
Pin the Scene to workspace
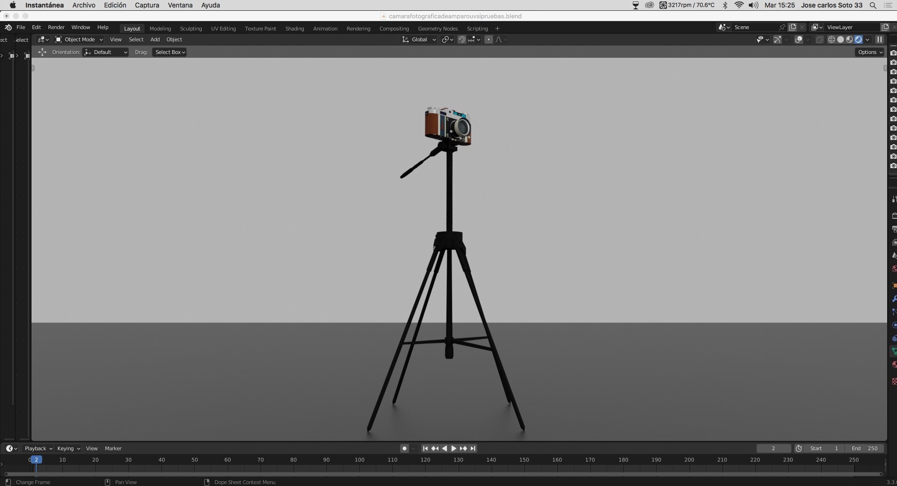(x=782, y=27)
